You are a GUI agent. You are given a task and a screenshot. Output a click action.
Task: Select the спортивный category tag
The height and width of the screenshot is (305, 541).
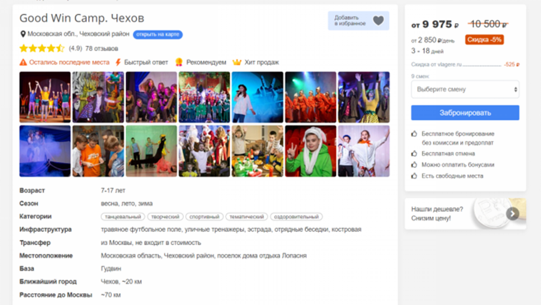pos(205,217)
